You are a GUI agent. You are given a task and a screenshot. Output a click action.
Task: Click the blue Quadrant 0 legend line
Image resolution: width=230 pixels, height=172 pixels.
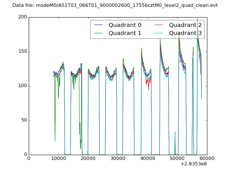[x=99, y=25]
